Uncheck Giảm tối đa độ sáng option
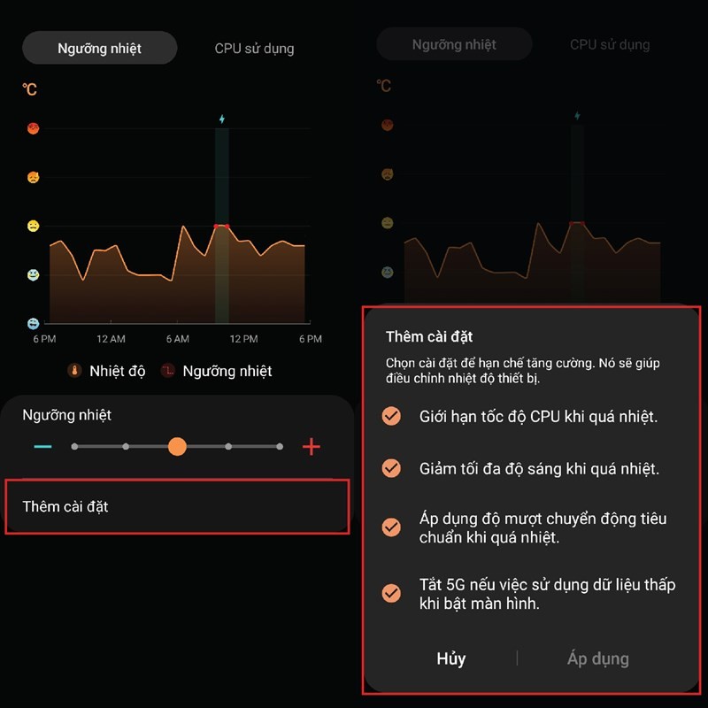This screenshot has width=708, height=708. point(390,468)
